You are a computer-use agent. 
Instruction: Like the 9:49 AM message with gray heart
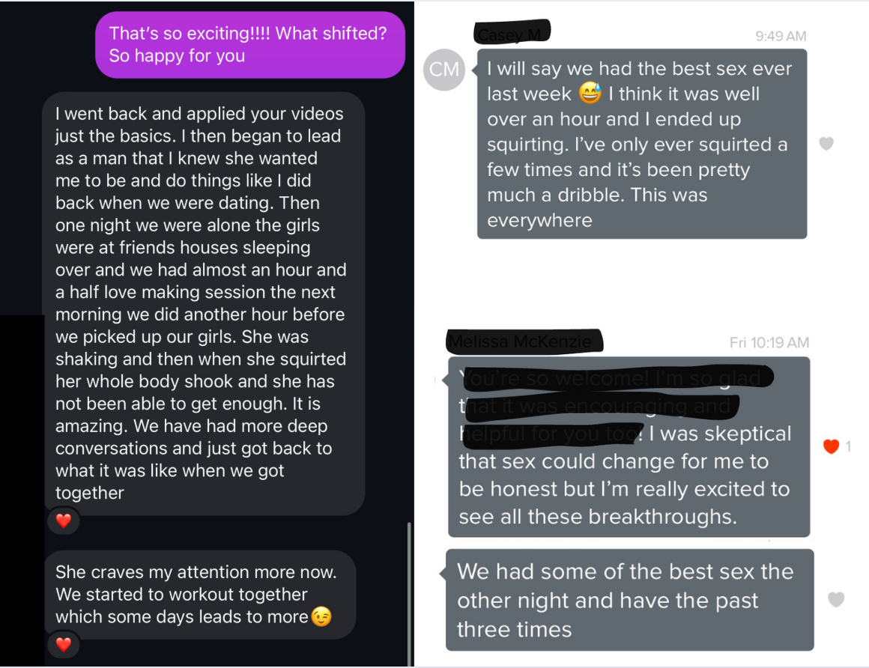[826, 143]
